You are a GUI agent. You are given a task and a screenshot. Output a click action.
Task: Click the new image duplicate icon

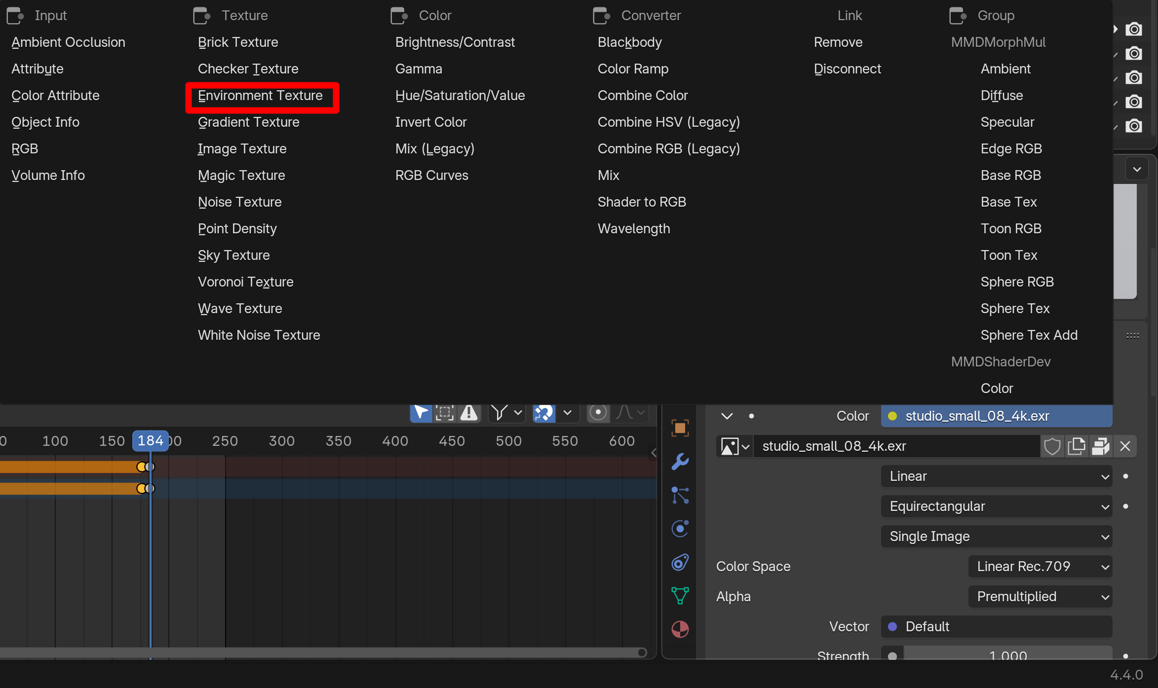coord(1077,446)
